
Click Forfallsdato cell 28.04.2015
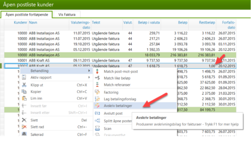(x=227, y=88)
